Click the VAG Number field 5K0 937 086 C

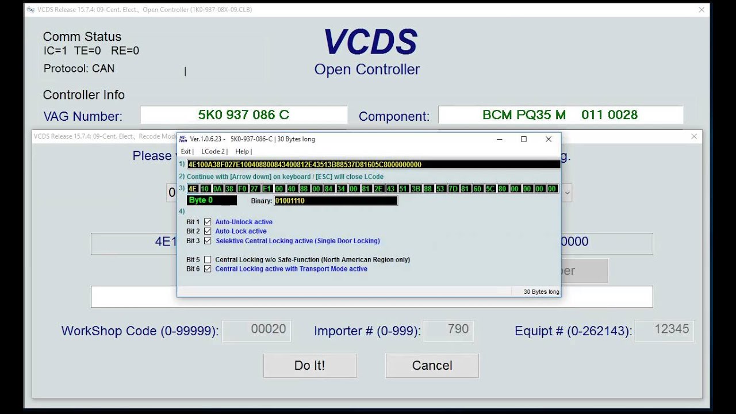(x=244, y=115)
